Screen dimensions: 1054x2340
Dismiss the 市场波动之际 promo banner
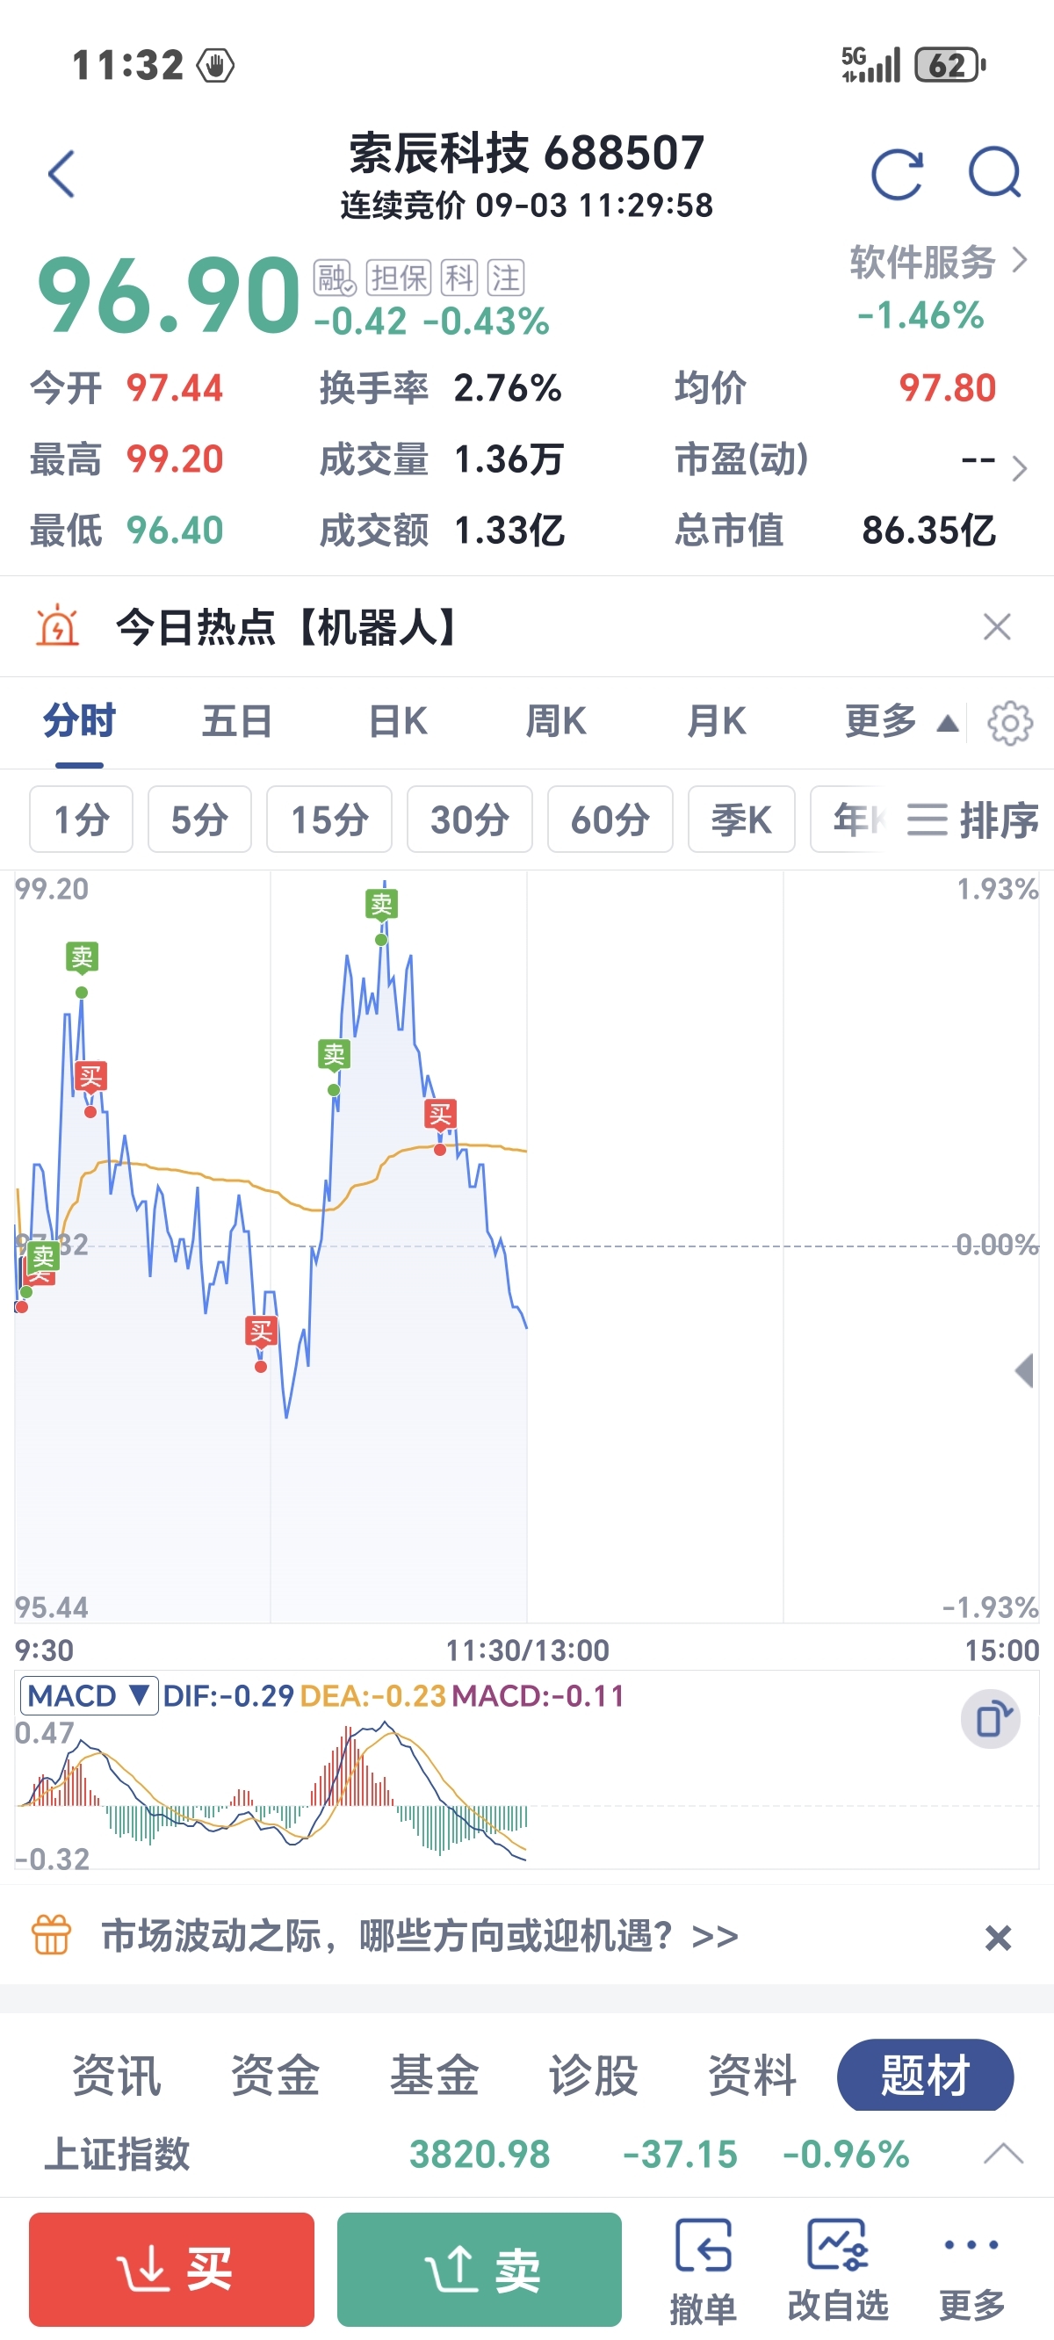pyautogui.click(x=998, y=1938)
